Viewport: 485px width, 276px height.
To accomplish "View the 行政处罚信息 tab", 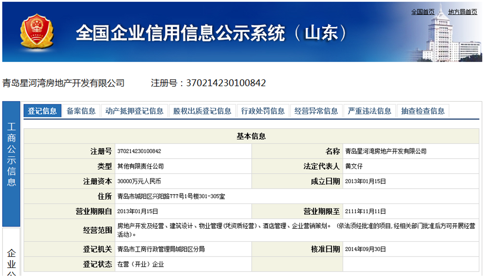I will [x=263, y=111].
